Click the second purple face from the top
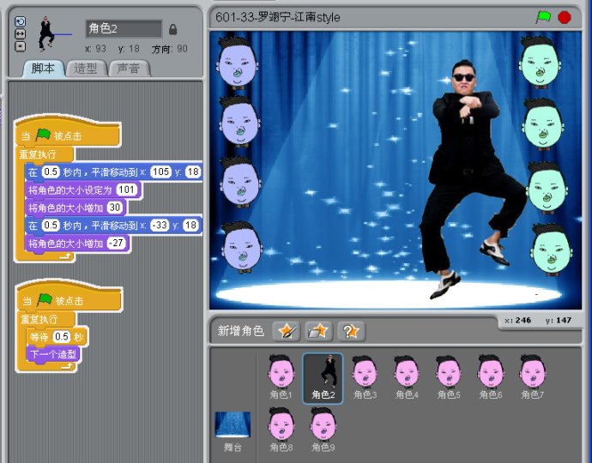 point(239,122)
